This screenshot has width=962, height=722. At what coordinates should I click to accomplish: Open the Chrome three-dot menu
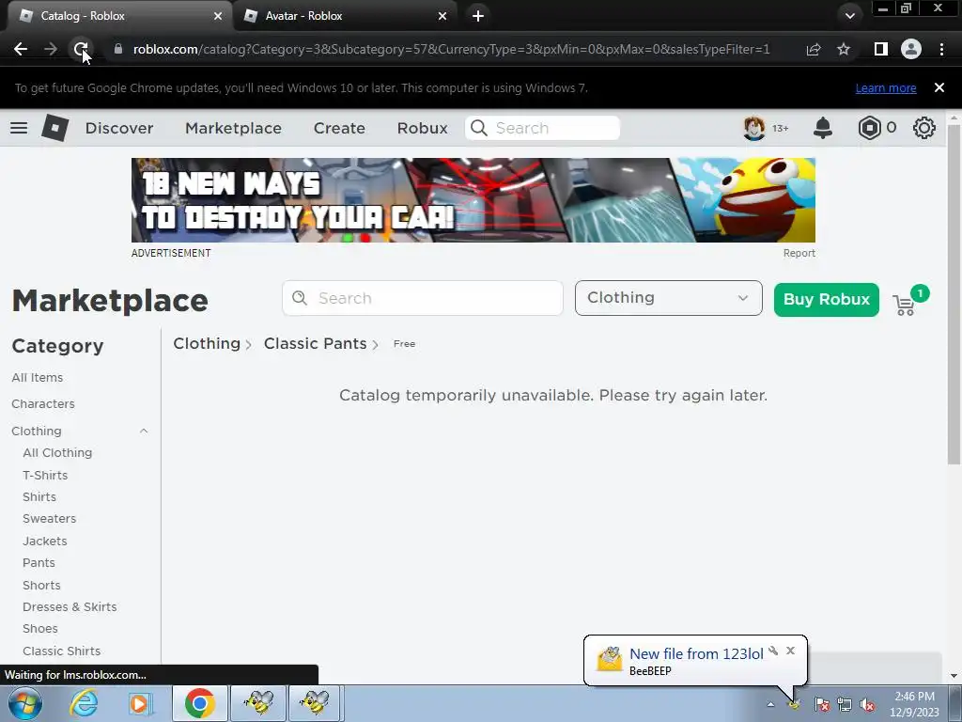[x=941, y=49]
